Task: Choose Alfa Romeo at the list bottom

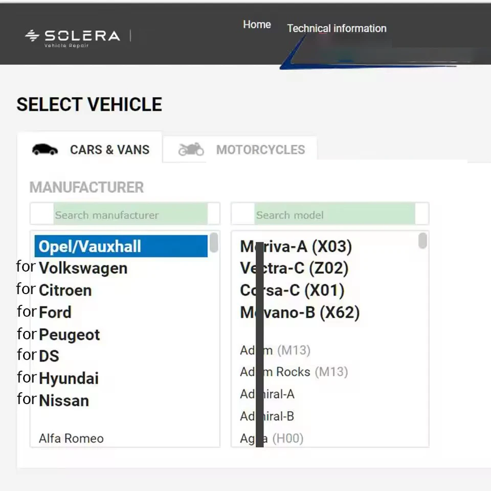Action: point(71,438)
